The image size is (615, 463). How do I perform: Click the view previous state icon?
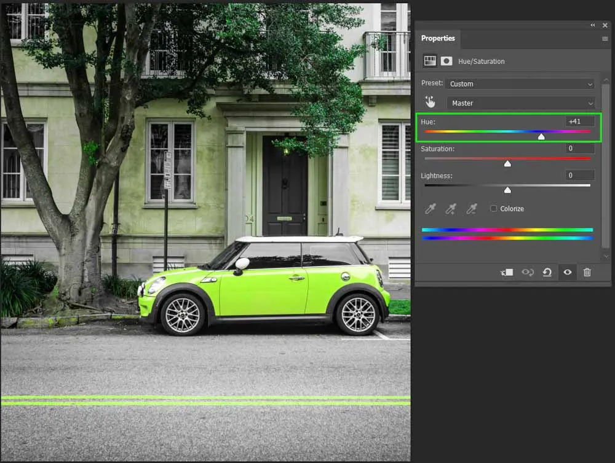tap(527, 272)
